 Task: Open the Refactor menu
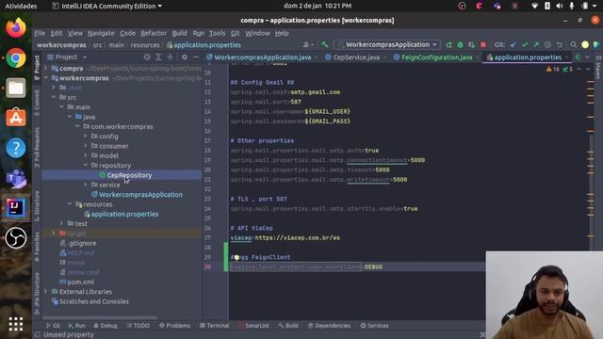point(154,33)
